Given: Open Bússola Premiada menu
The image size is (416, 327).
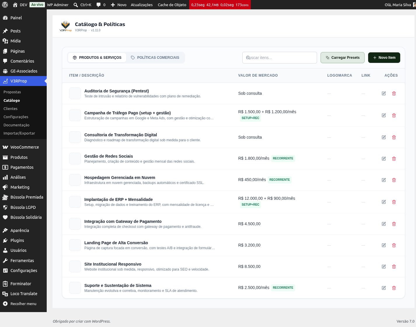Looking at the screenshot, I should 23,197.
